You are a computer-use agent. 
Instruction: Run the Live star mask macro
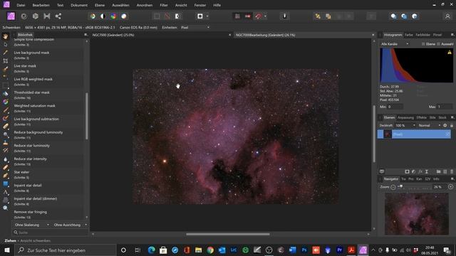(x=48, y=68)
